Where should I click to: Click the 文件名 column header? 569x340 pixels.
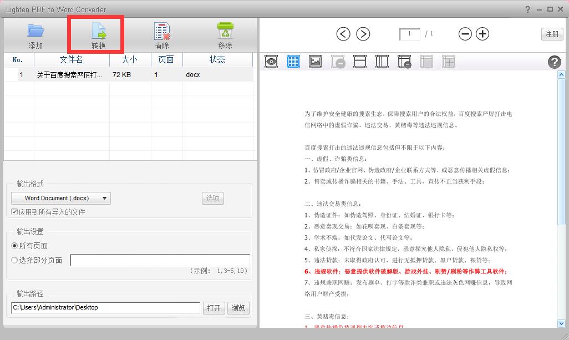click(72, 59)
